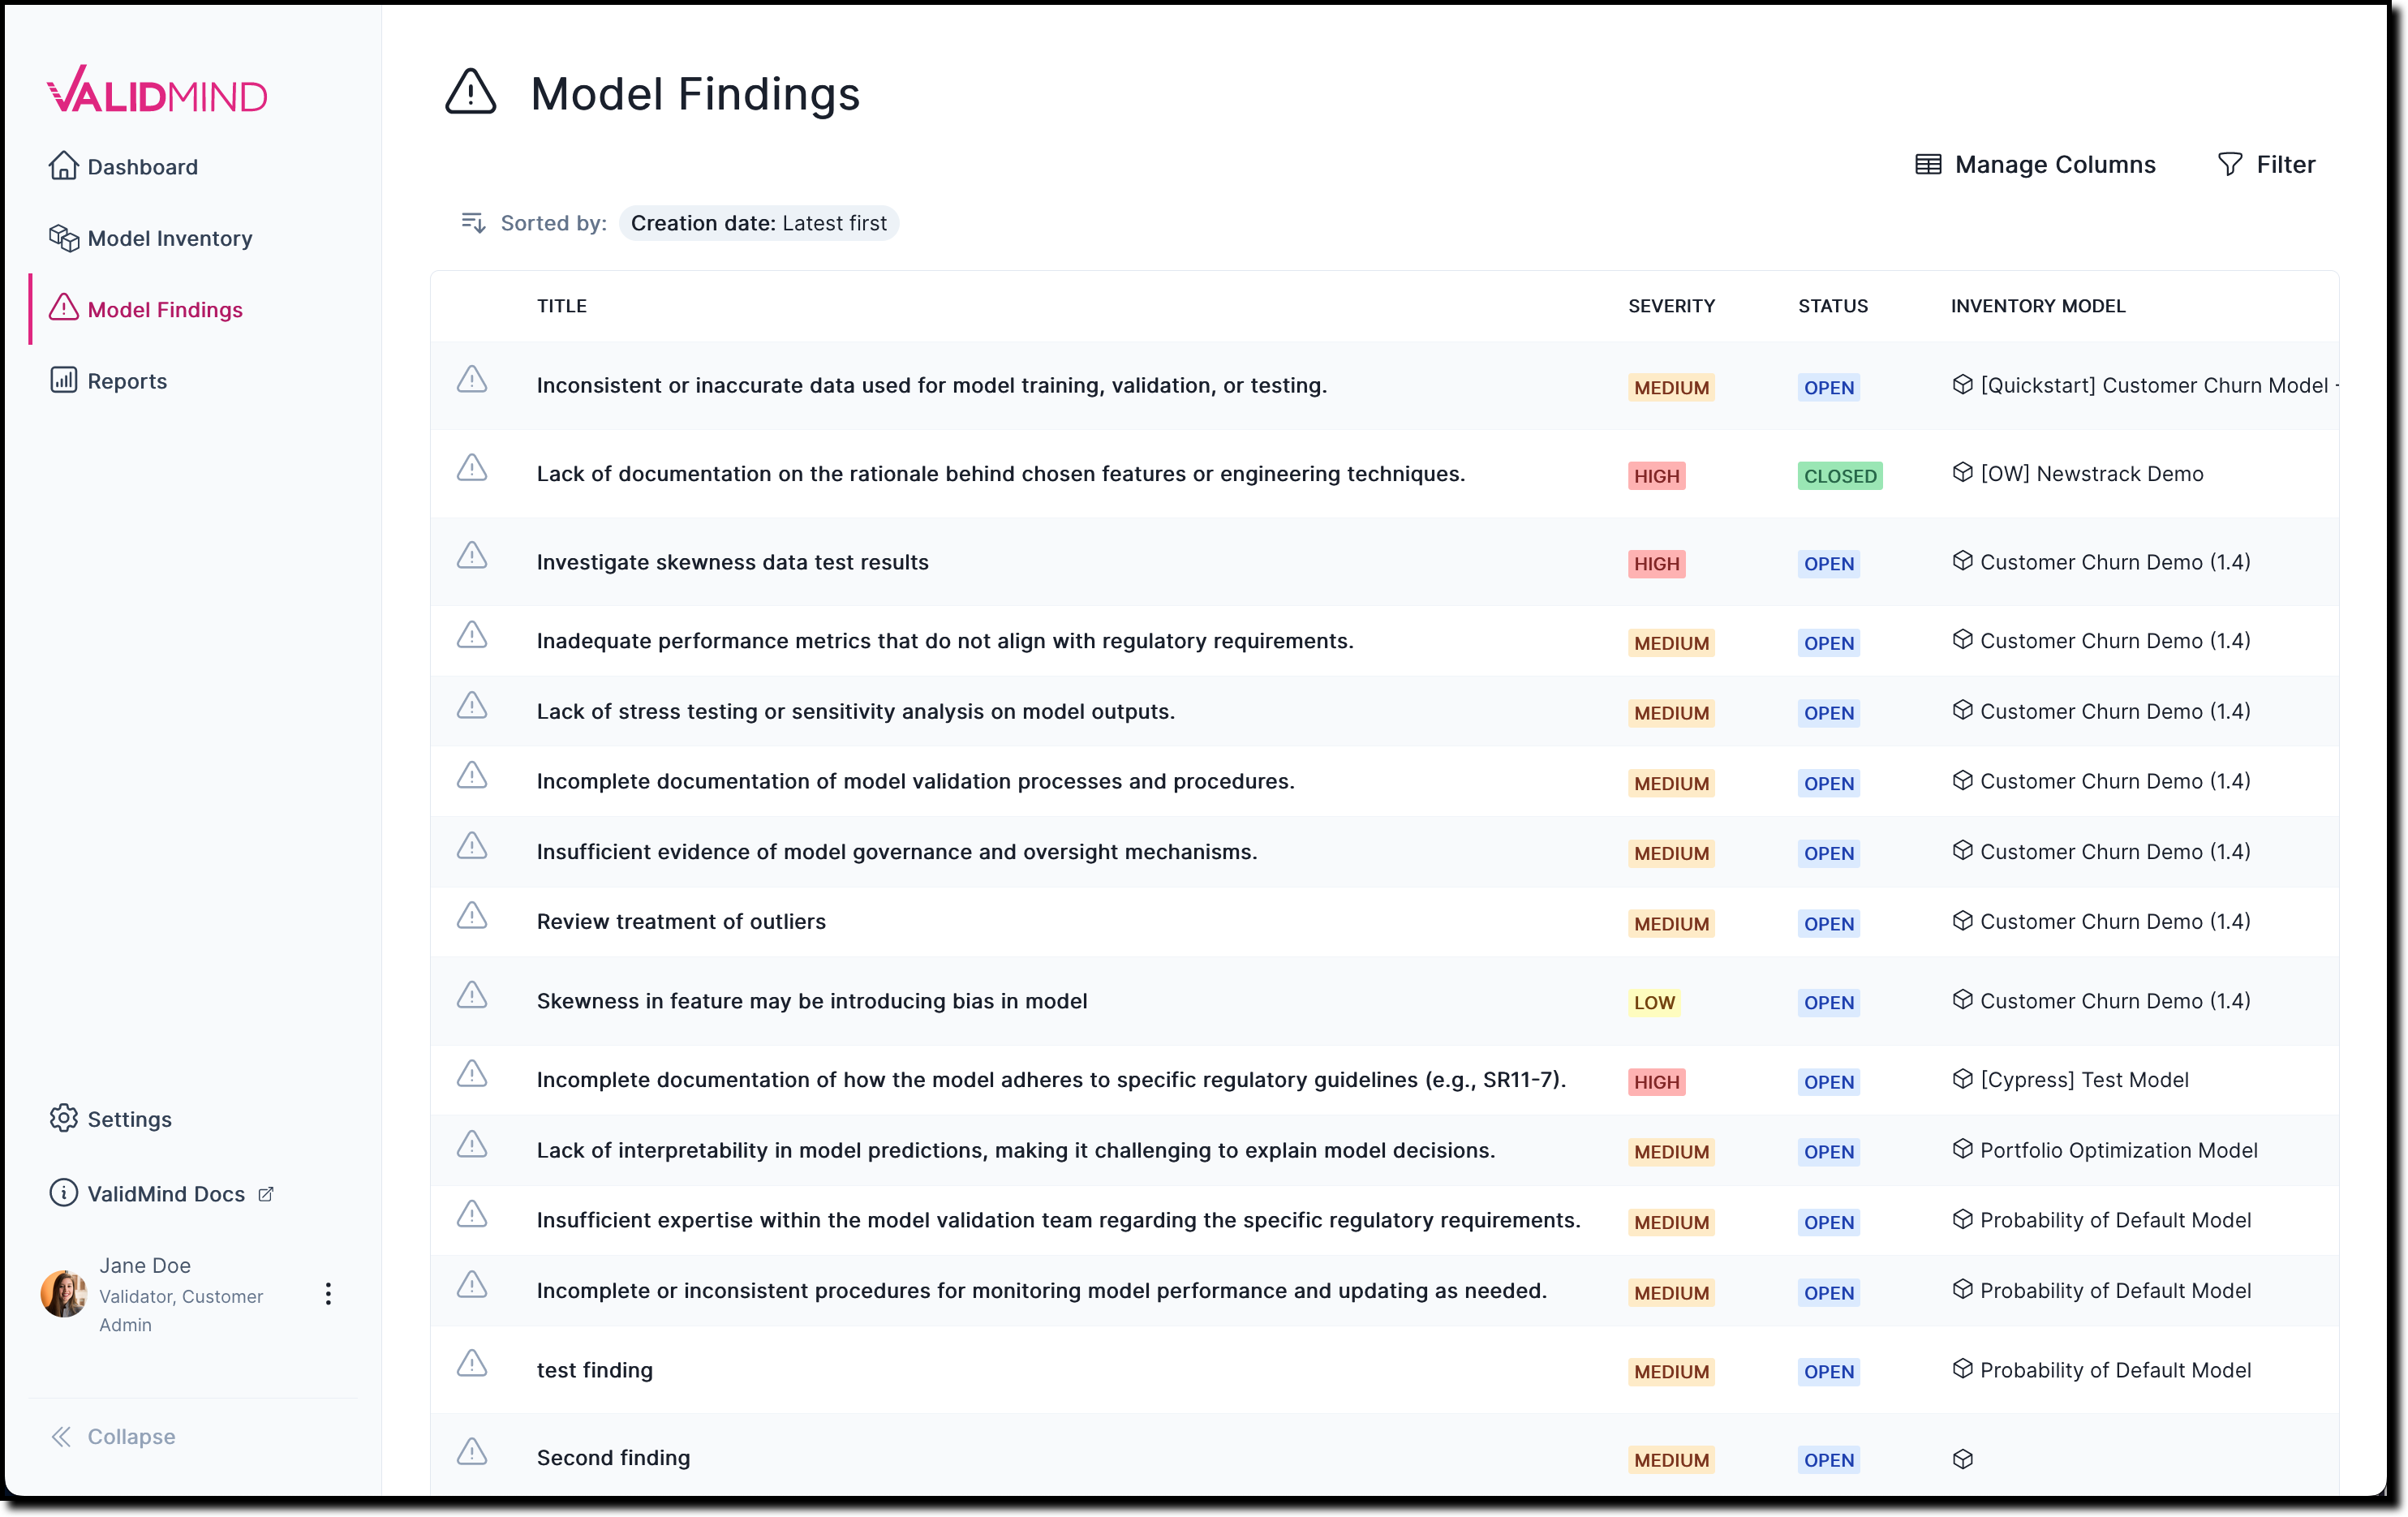Screen dimensions: 2408x1517
Task: Click the ValidMind Docs link
Action: coord(162,1192)
